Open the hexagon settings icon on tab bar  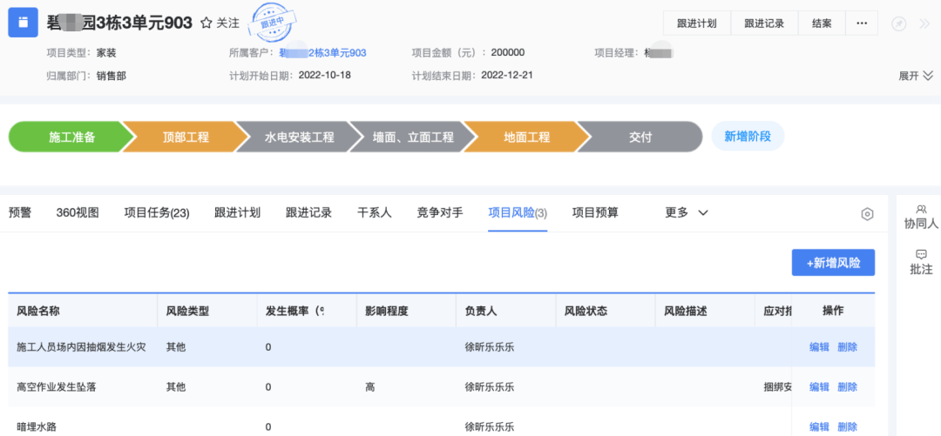tap(867, 214)
